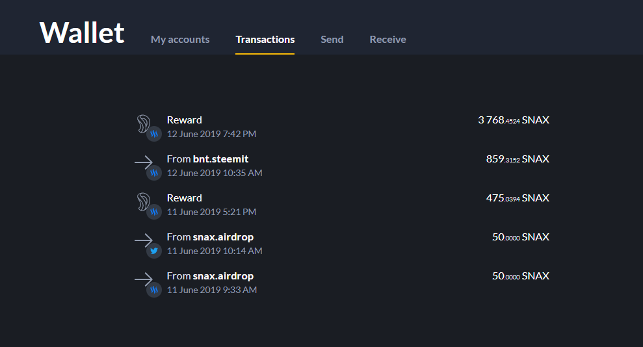Click the Snax reward icon dated 11 June
Image resolution: width=643 pixels, height=347 pixels.
[x=142, y=201]
